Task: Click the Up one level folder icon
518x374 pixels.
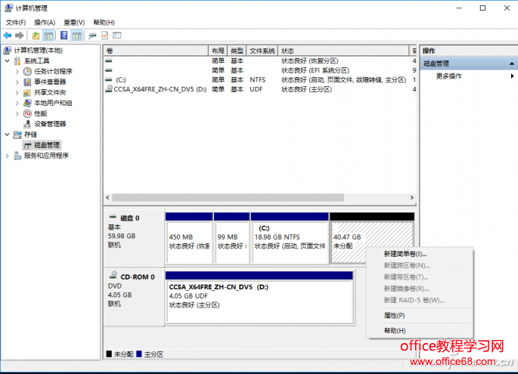Action: tap(36, 36)
